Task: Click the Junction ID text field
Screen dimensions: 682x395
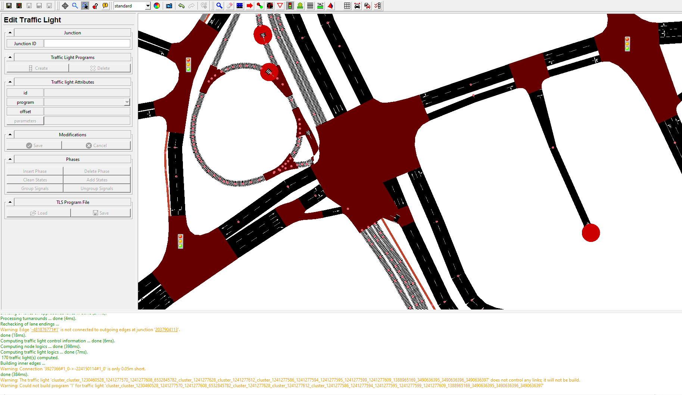Action: tap(87, 43)
